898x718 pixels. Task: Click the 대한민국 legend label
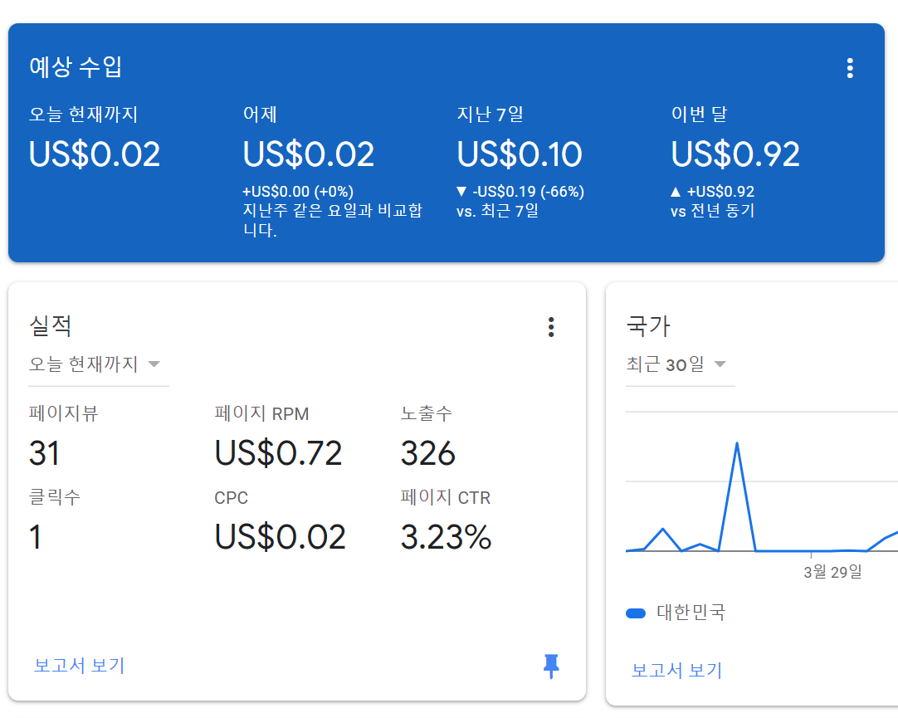(691, 613)
